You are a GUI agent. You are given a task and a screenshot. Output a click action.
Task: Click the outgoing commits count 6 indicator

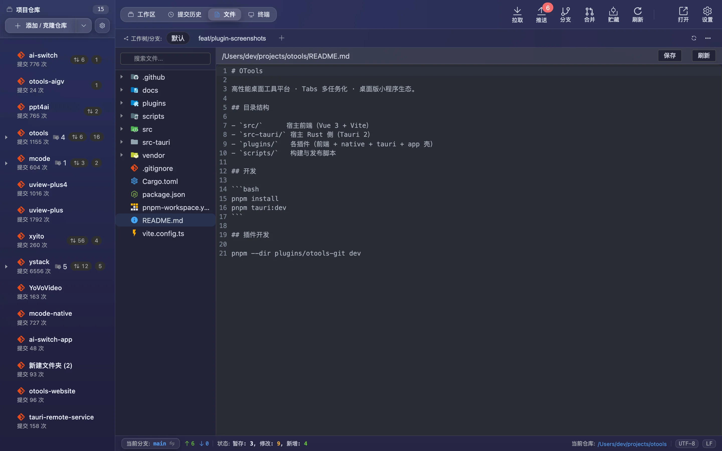coord(190,443)
